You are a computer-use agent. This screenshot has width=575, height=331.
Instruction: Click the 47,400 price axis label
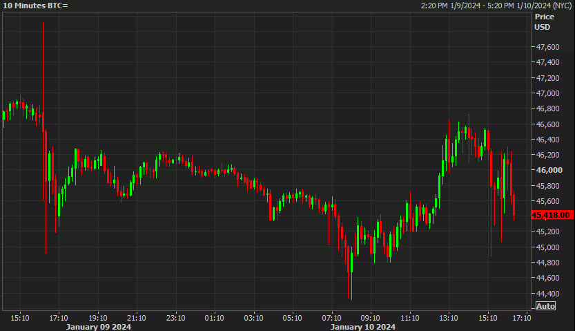tap(547, 62)
